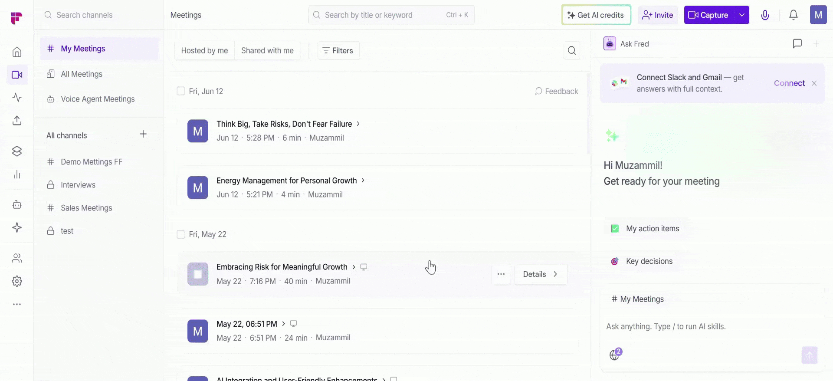The height and width of the screenshot is (381, 833).
Task: Open the bar chart analytics icon
Action: click(17, 174)
